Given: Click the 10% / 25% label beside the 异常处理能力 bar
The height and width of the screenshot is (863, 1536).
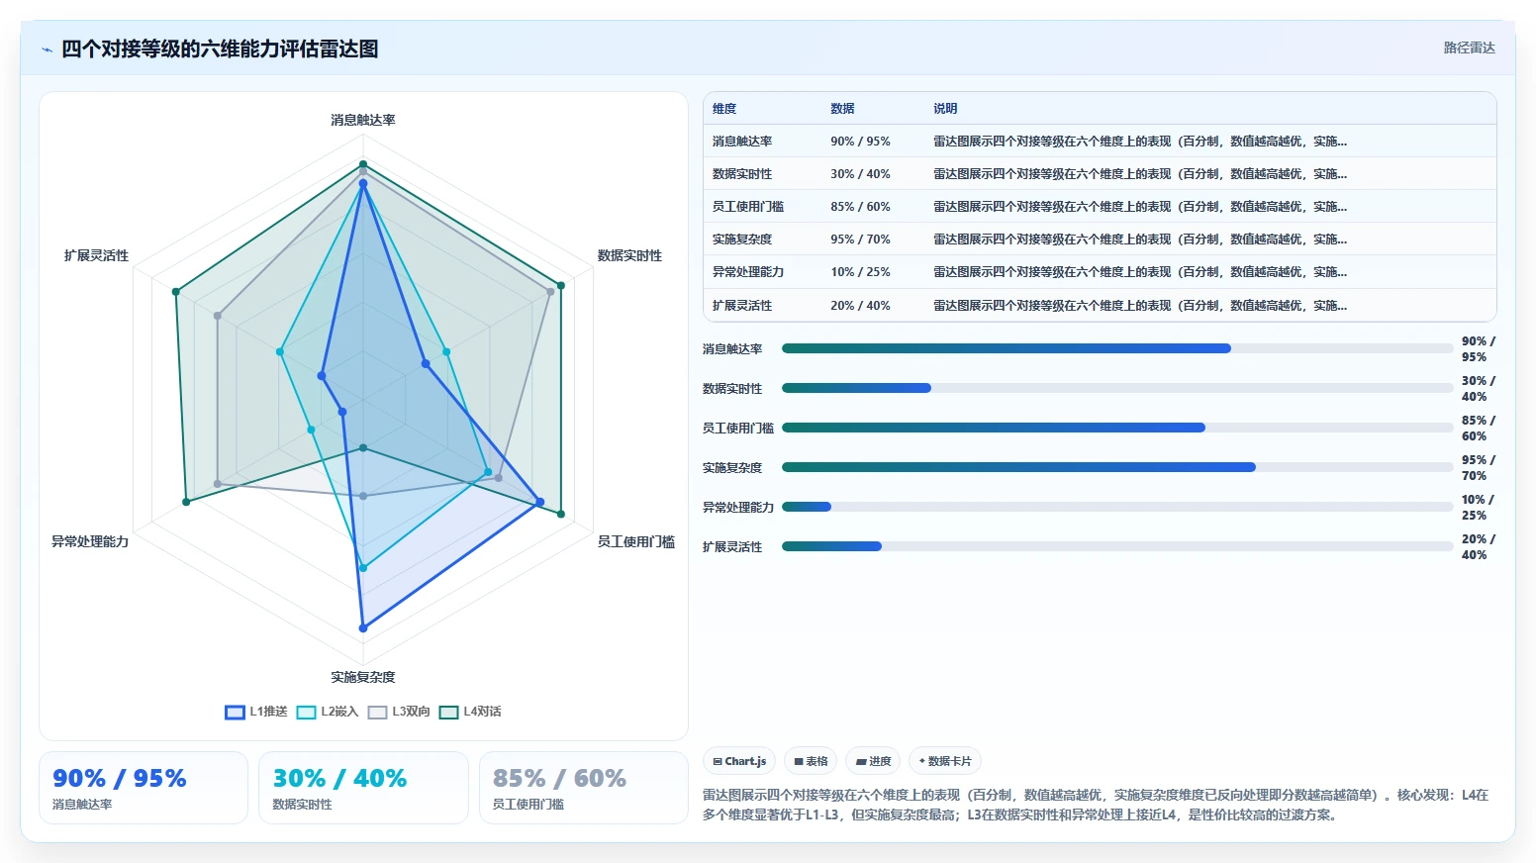Looking at the screenshot, I should 1479,508.
